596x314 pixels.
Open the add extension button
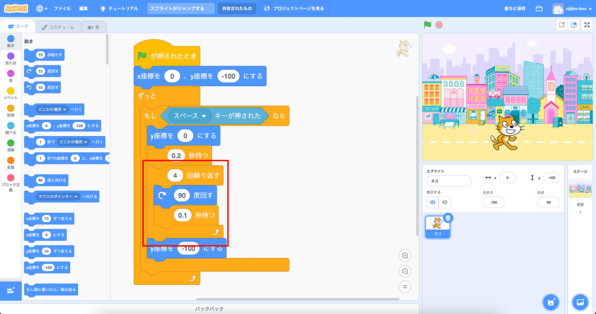[x=11, y=290]
